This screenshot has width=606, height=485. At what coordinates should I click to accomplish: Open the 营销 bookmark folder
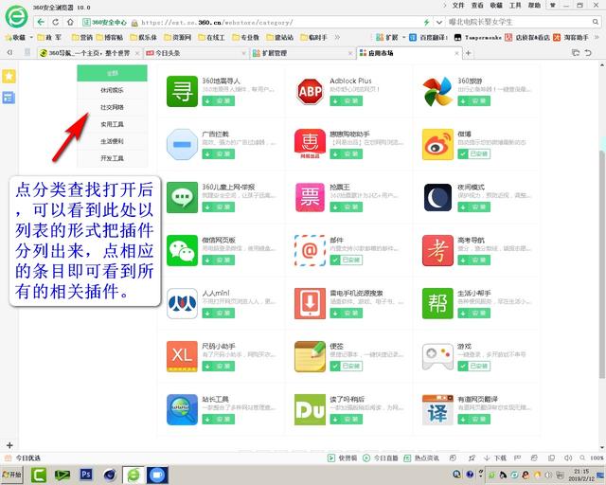pyautogui.click(x=82, y=38)
